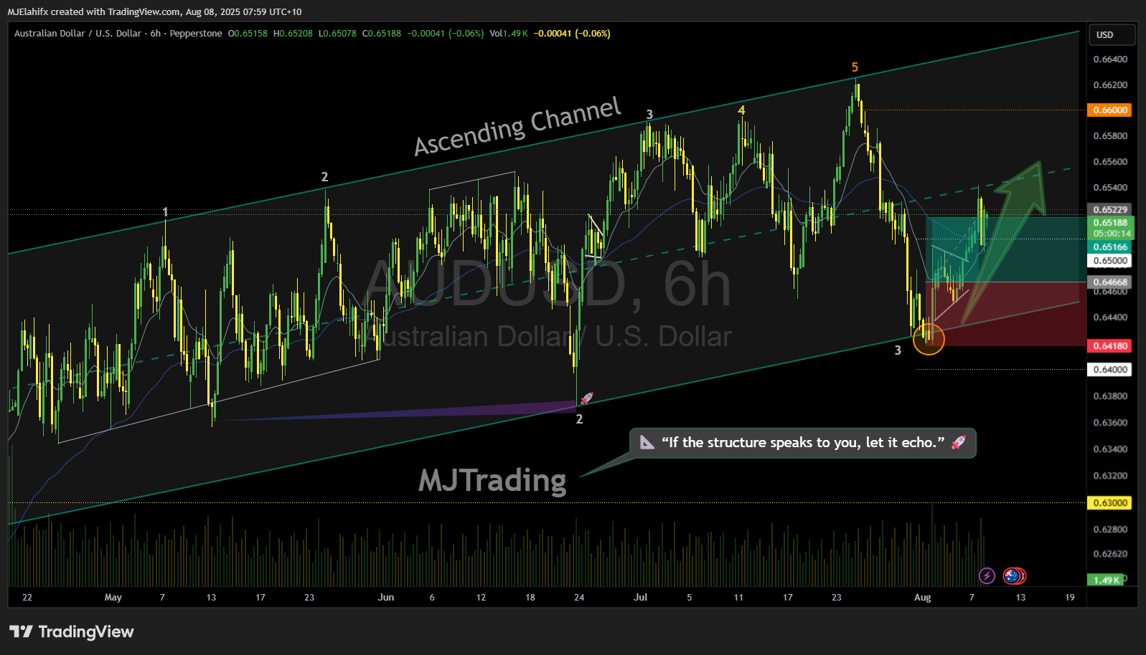Click the TradingView logo at bottom left
The width and height of the screenshot is (1146, 655).
tap(72, 631)
